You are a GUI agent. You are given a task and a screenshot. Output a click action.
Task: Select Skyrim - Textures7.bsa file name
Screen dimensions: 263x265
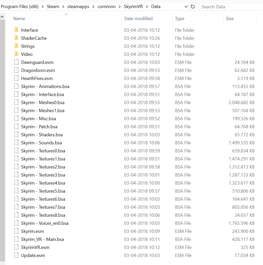point(43,207)
